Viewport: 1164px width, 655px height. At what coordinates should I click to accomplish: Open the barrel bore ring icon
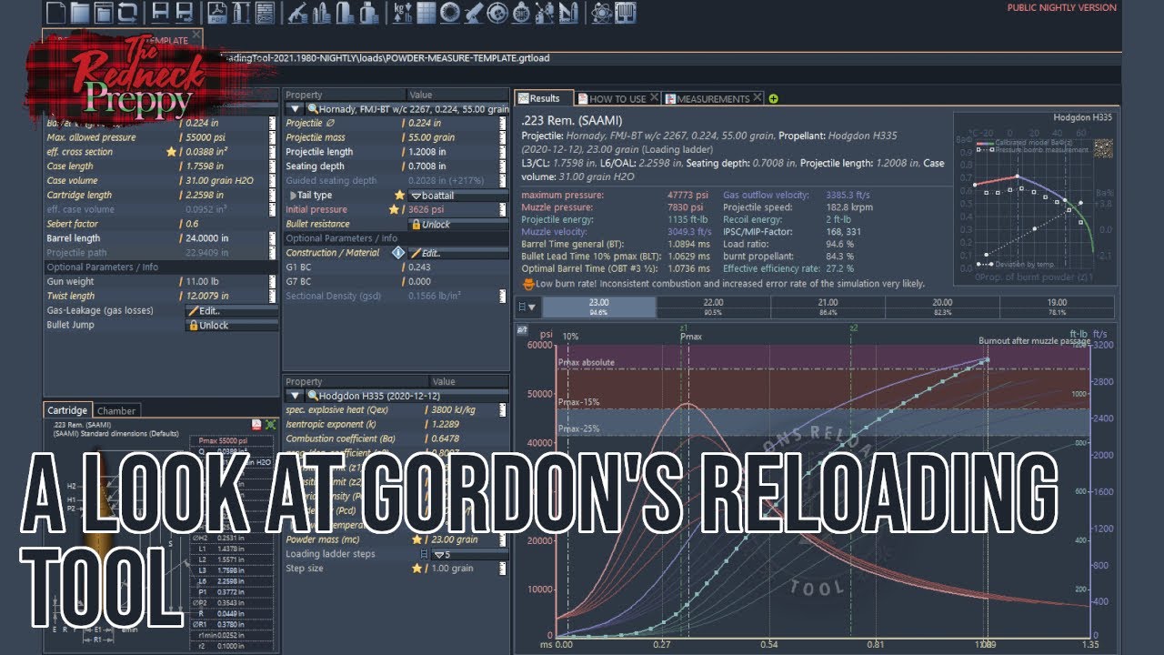pos(449,12)
